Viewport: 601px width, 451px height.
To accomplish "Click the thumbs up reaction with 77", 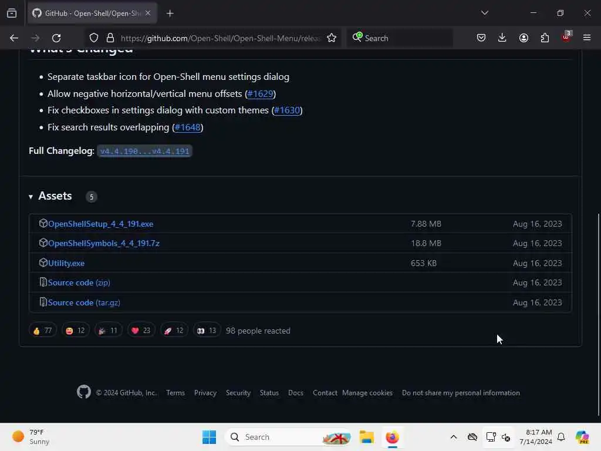I will (42, 330).
